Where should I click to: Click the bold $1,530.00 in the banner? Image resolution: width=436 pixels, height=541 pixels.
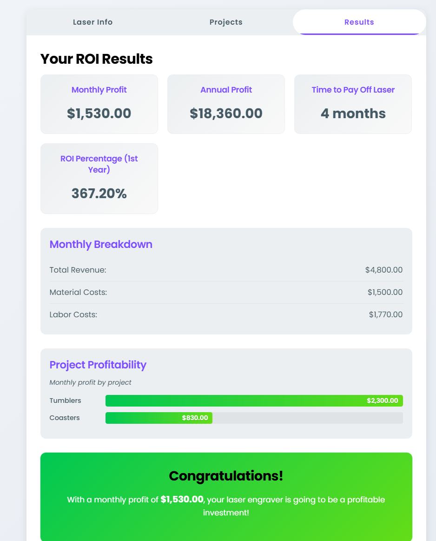tap(182, 499)
